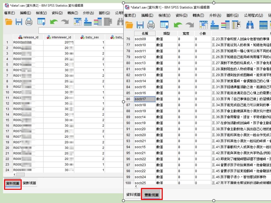Select the socb17 variable name cell
The height and width of the screenshot is (203, 271).
145,99
